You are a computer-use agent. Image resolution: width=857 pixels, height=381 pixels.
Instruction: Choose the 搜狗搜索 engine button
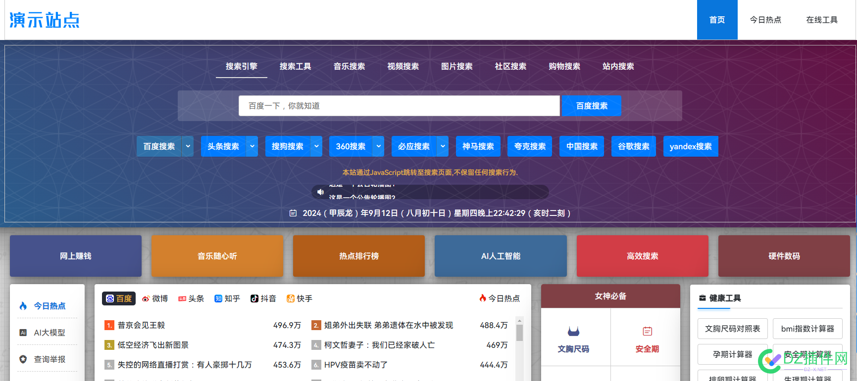(x=288, y=146)
